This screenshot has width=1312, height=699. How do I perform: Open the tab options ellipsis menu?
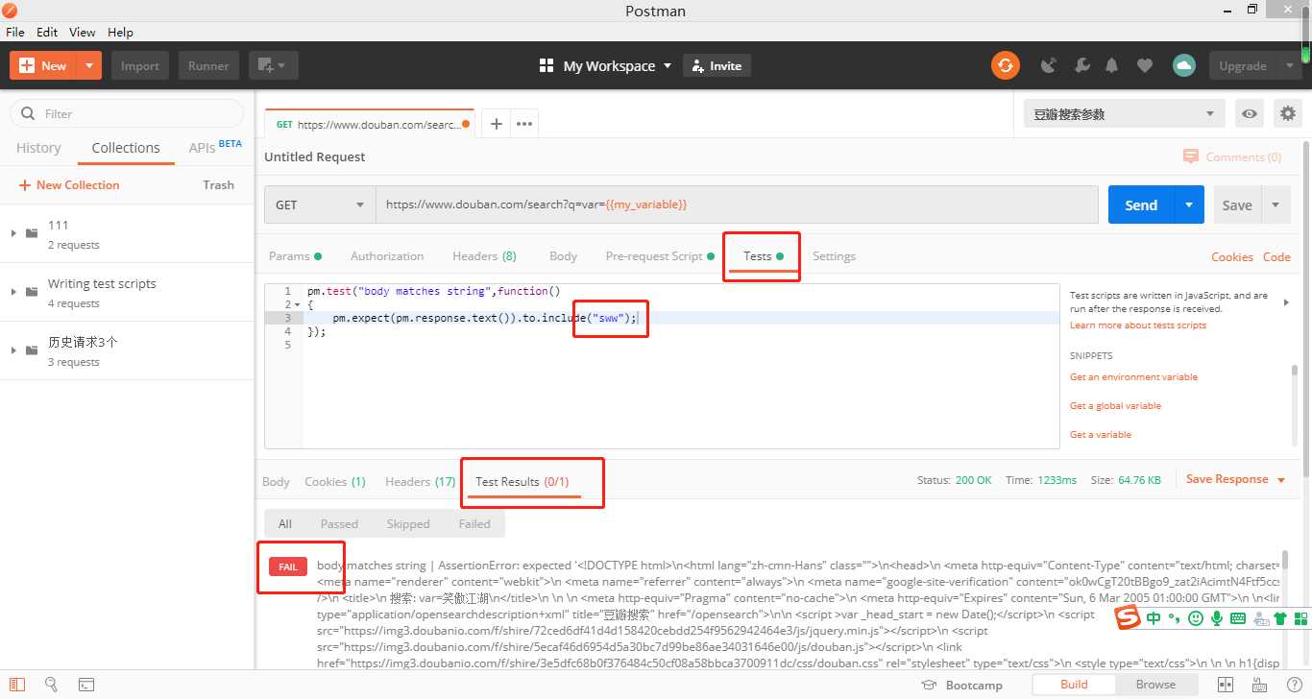(523, 123)
